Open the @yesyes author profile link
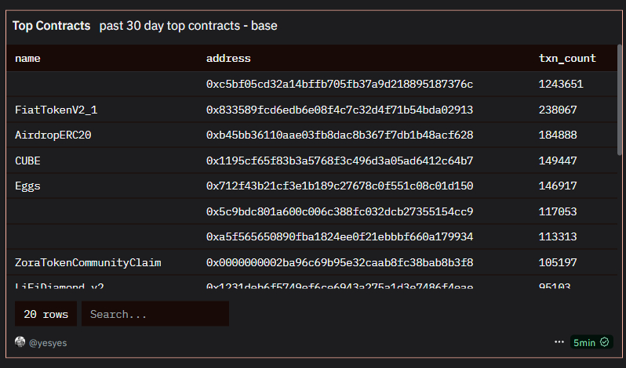The height and width of the screenshot is (368, 626). click(x=48, y=343)
